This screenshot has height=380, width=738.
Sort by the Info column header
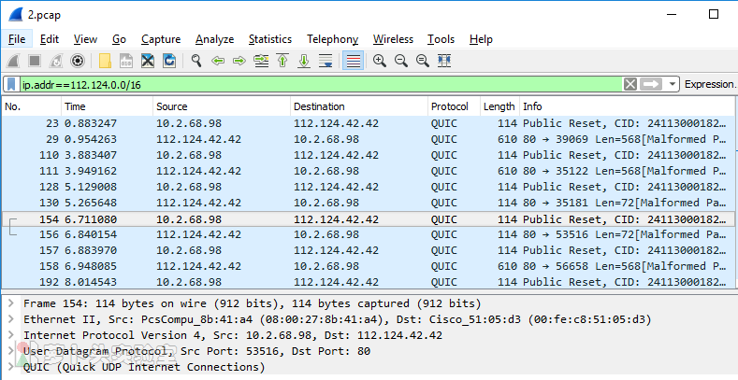click(x=627, y=106)
